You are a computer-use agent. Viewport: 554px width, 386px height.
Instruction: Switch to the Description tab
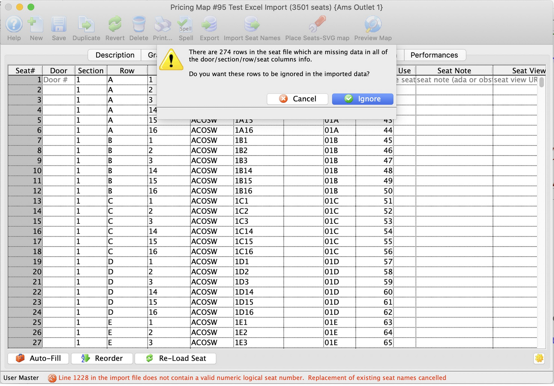coord(115,55)
